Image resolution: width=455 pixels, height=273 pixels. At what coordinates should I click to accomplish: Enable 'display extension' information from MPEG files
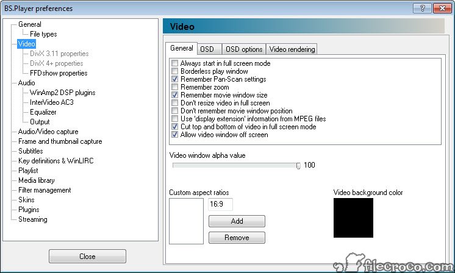174,119
